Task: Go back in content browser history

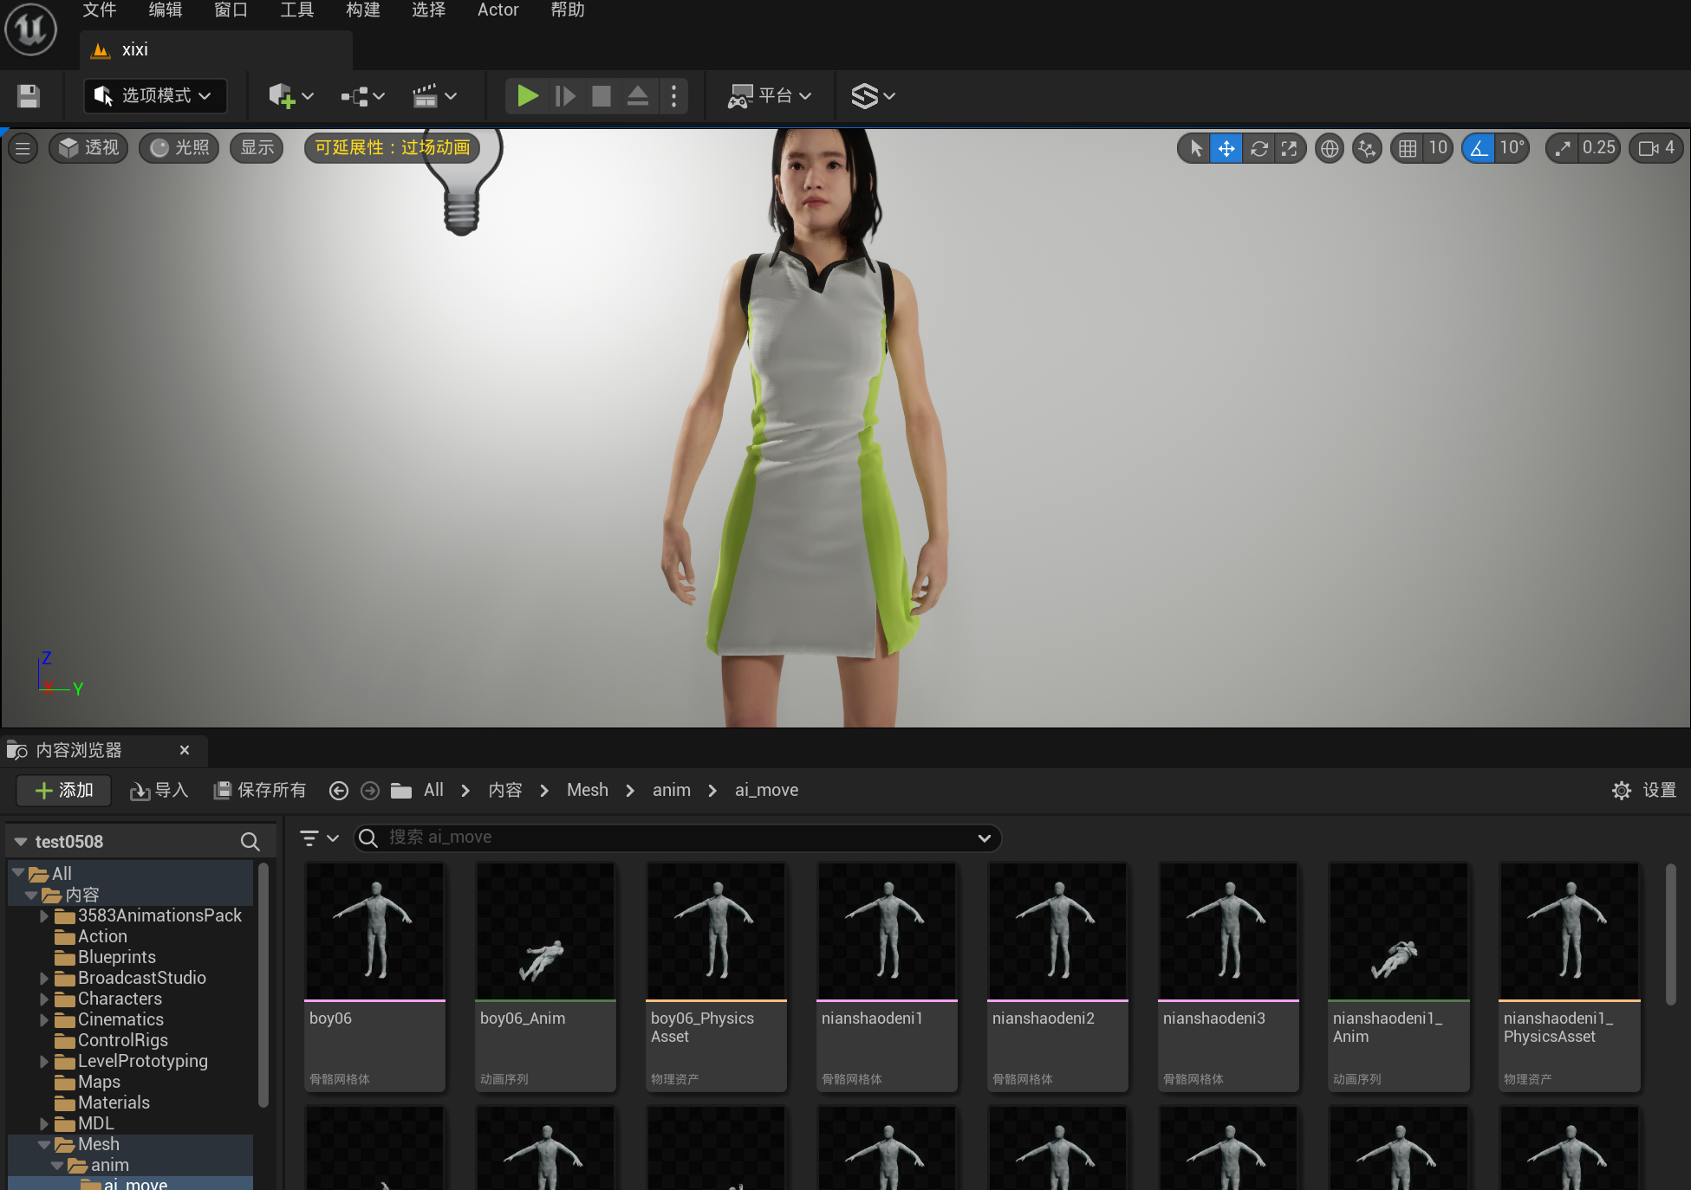Action: (339, 790)
